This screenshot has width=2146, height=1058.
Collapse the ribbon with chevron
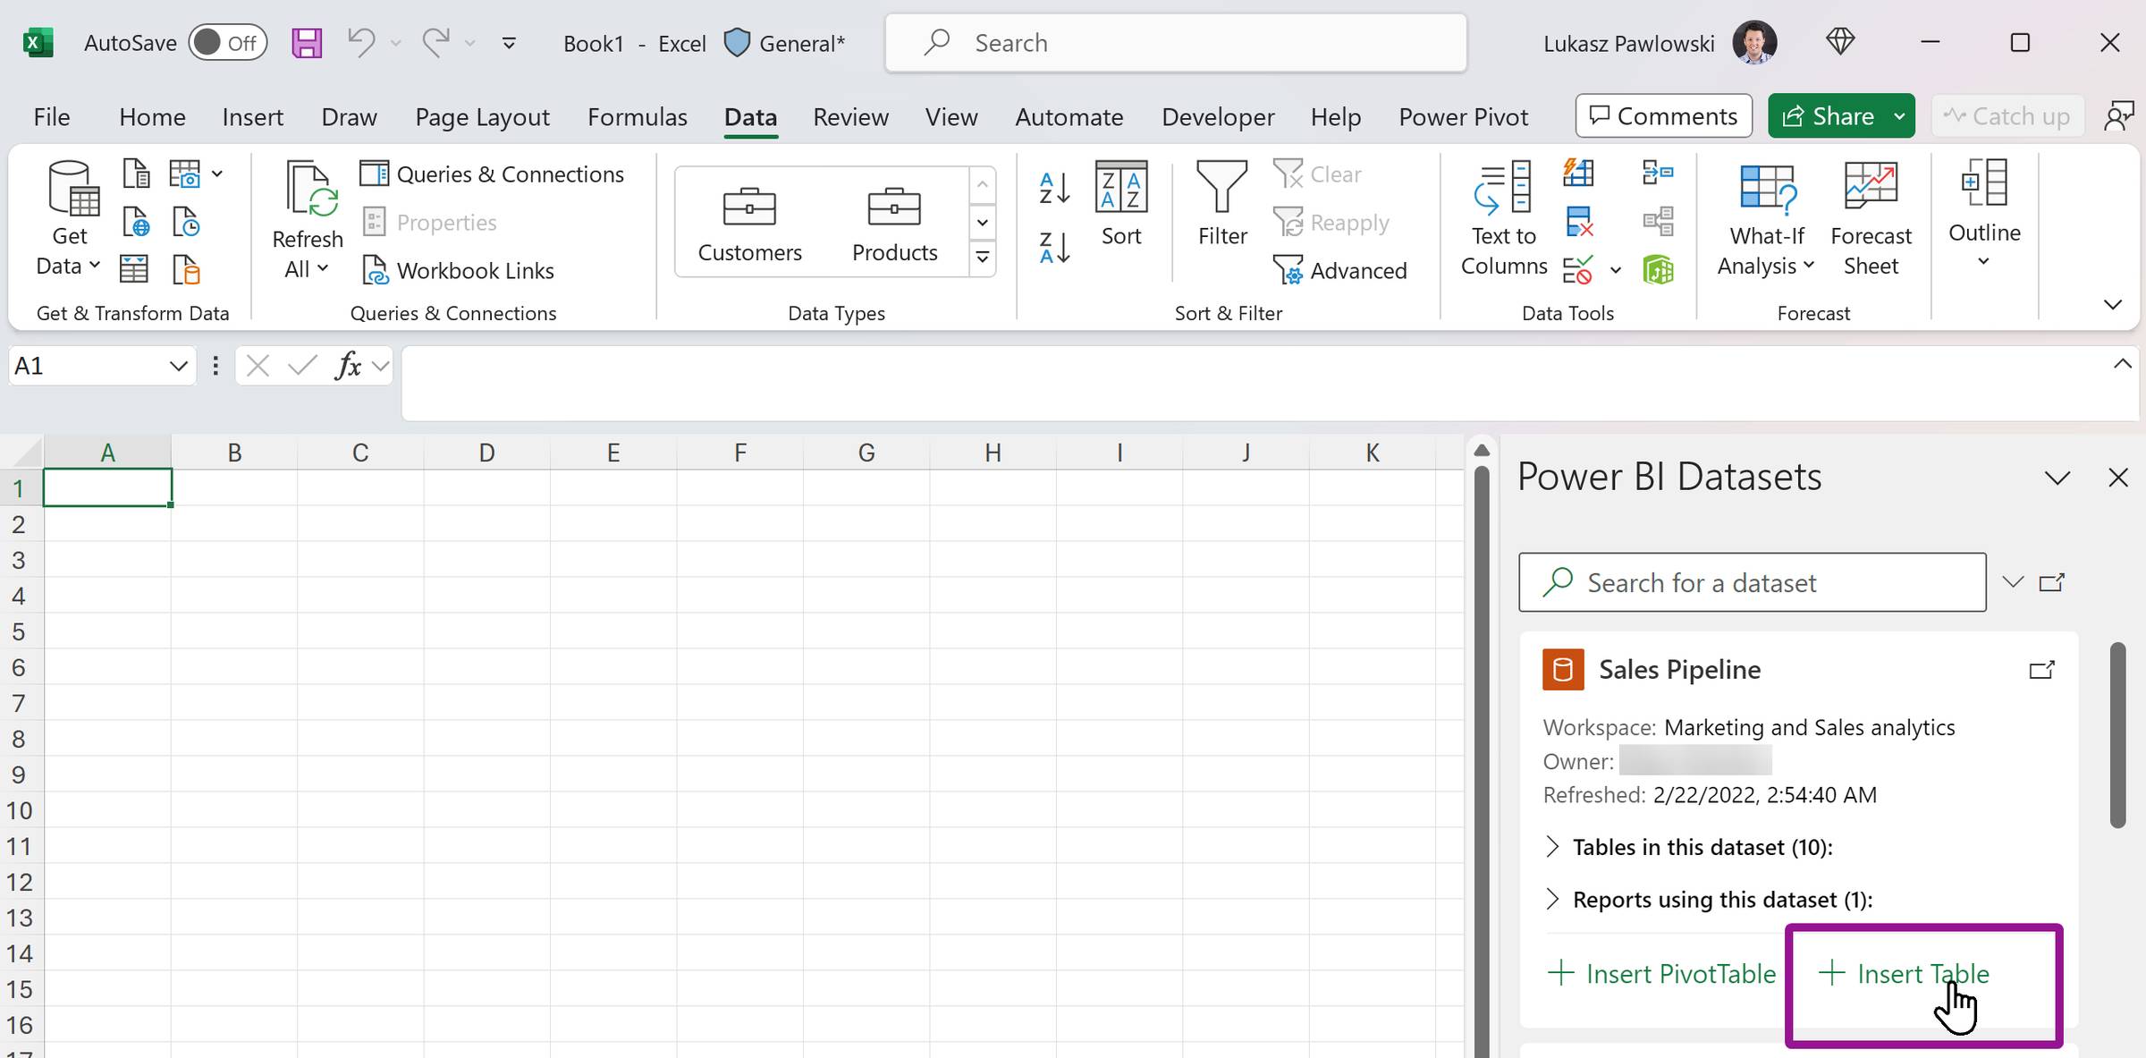(x=2113, y=305)
